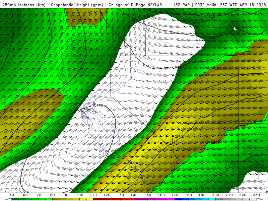This screenshot has width=268, height=201.
Task: Click the left arrow end of the color scale
Action: 8,199
